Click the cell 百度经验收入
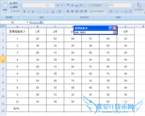The image size is (145, 116). (17, 31)
